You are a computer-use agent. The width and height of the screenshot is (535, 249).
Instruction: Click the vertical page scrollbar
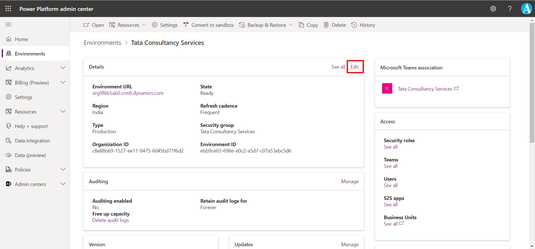[532, 84]
